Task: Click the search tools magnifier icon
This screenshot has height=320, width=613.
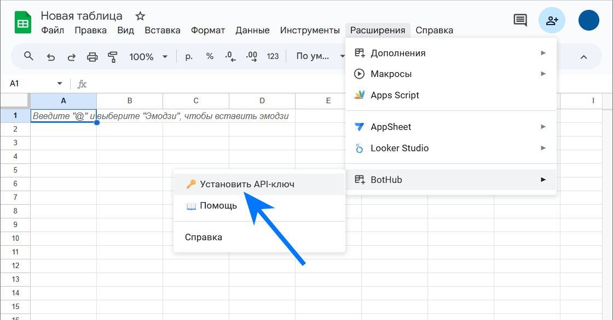Action: coord(28,56)
